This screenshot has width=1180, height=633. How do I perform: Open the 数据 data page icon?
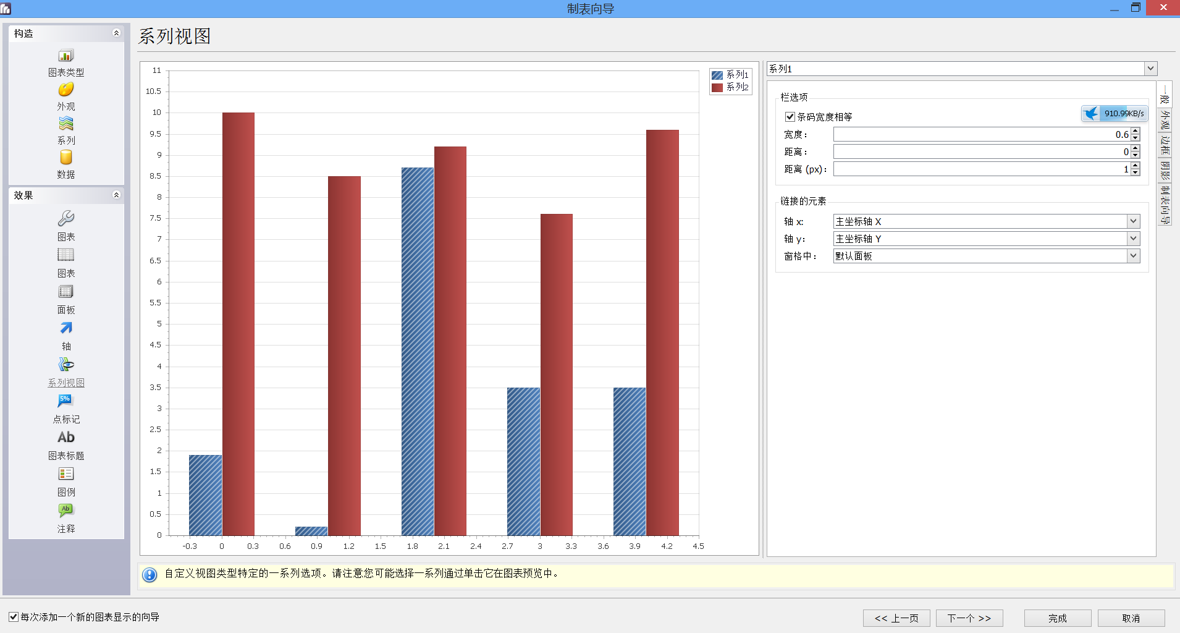click(x=66, y=158)
